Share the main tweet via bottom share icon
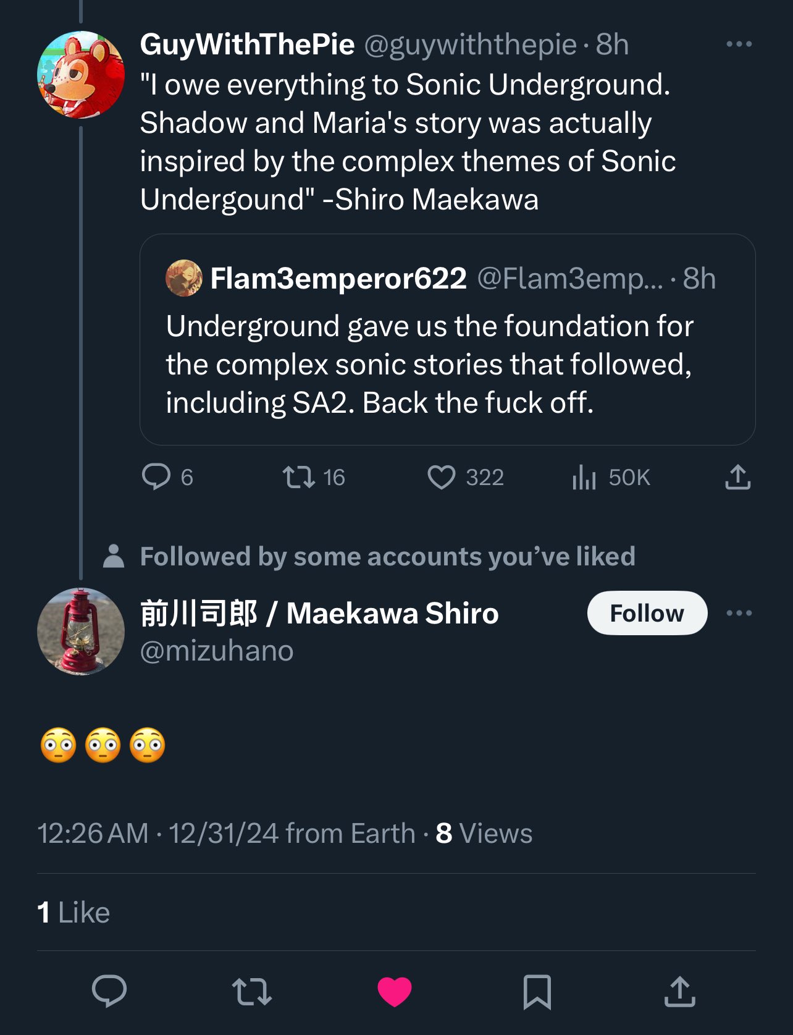The height and width of the screenshot is (1035, 793). [x=679, y=991]
